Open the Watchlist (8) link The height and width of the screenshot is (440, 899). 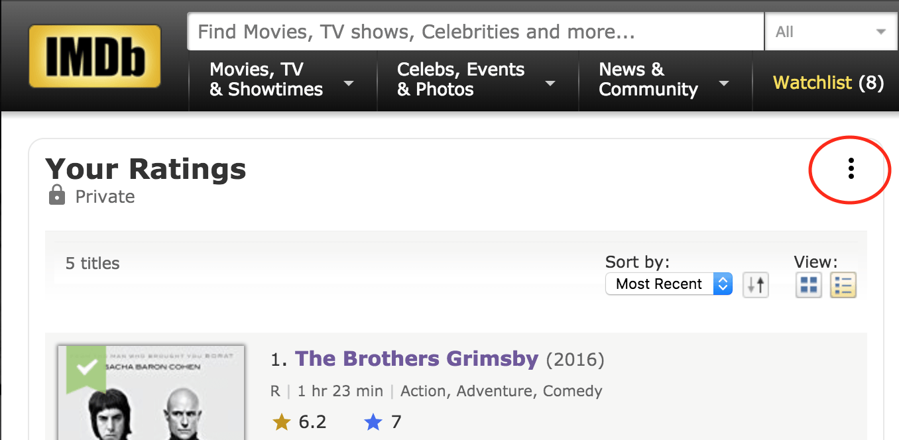pos(829,83)
